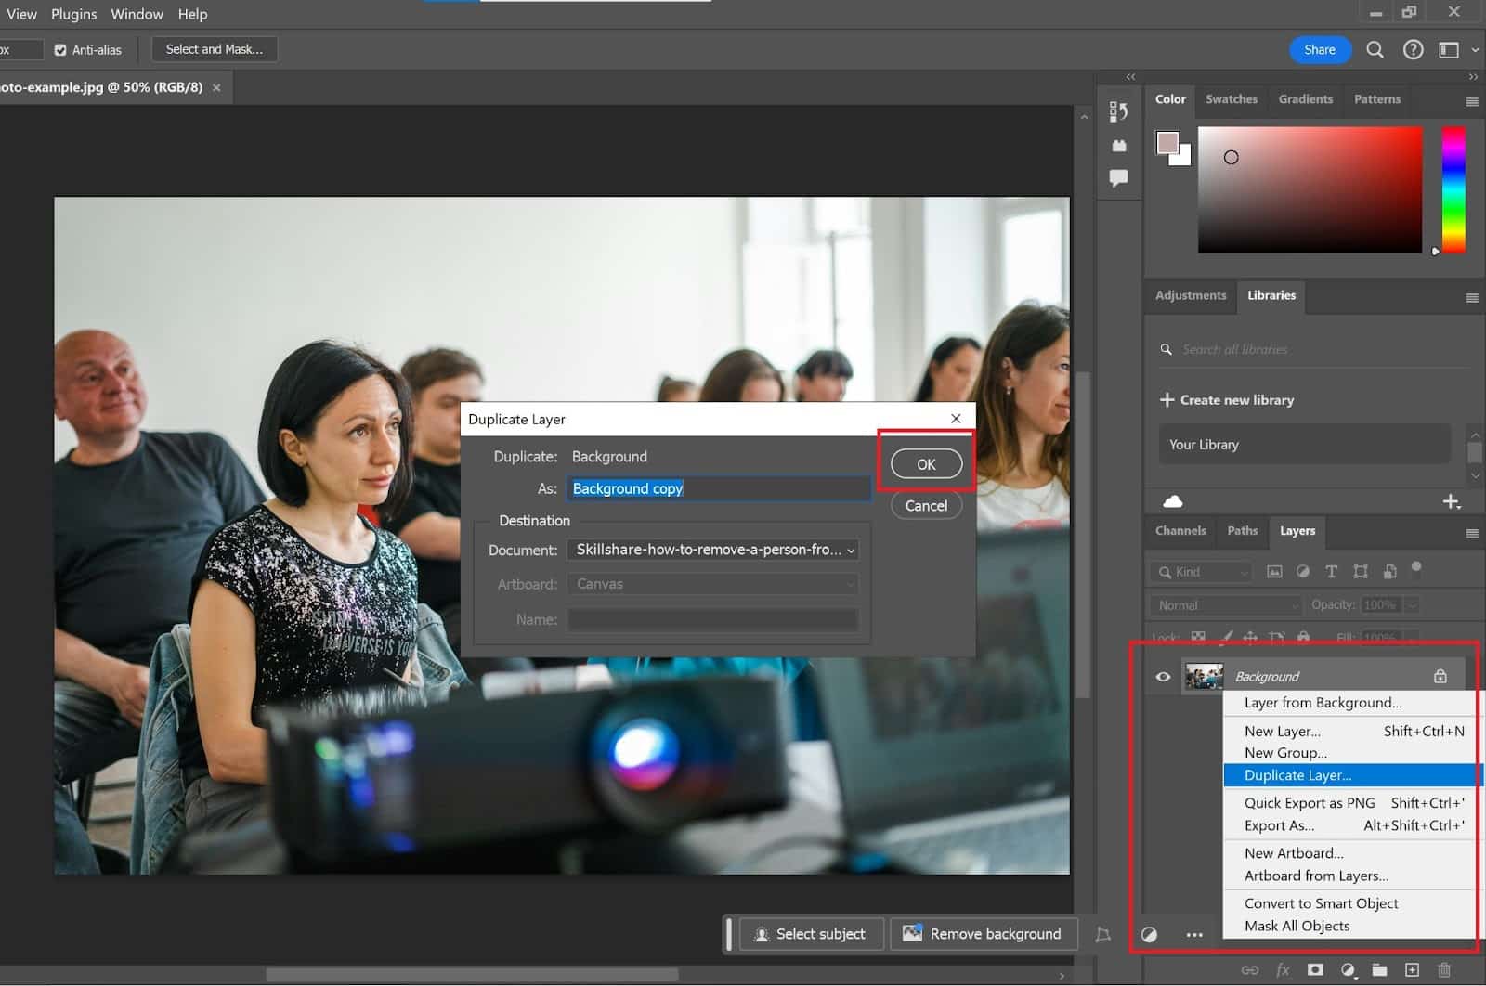Choose Duplicate Layer... from context menu

point(1297,775)
